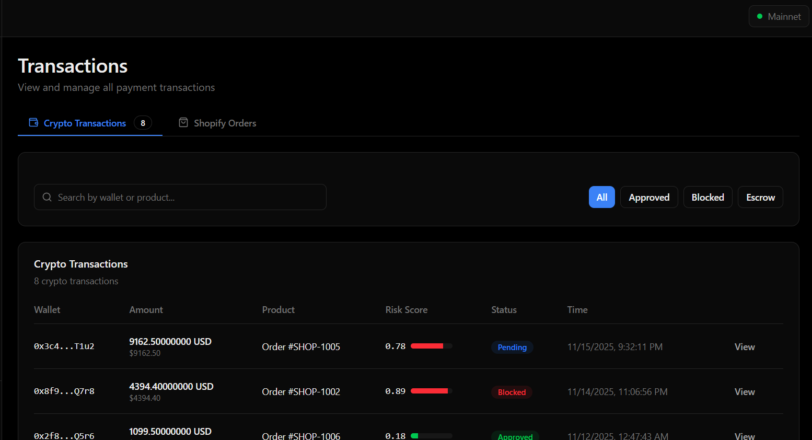Click the 0.18 risk score bar
The width and height of the screenshot is (812, 440).
click(432, 436)
